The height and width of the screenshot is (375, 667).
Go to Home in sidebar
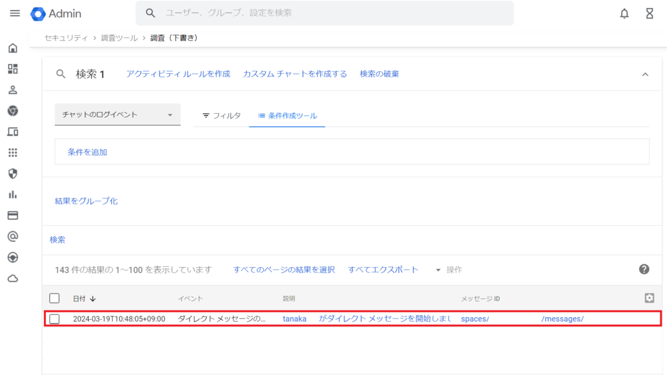point(13,48)
